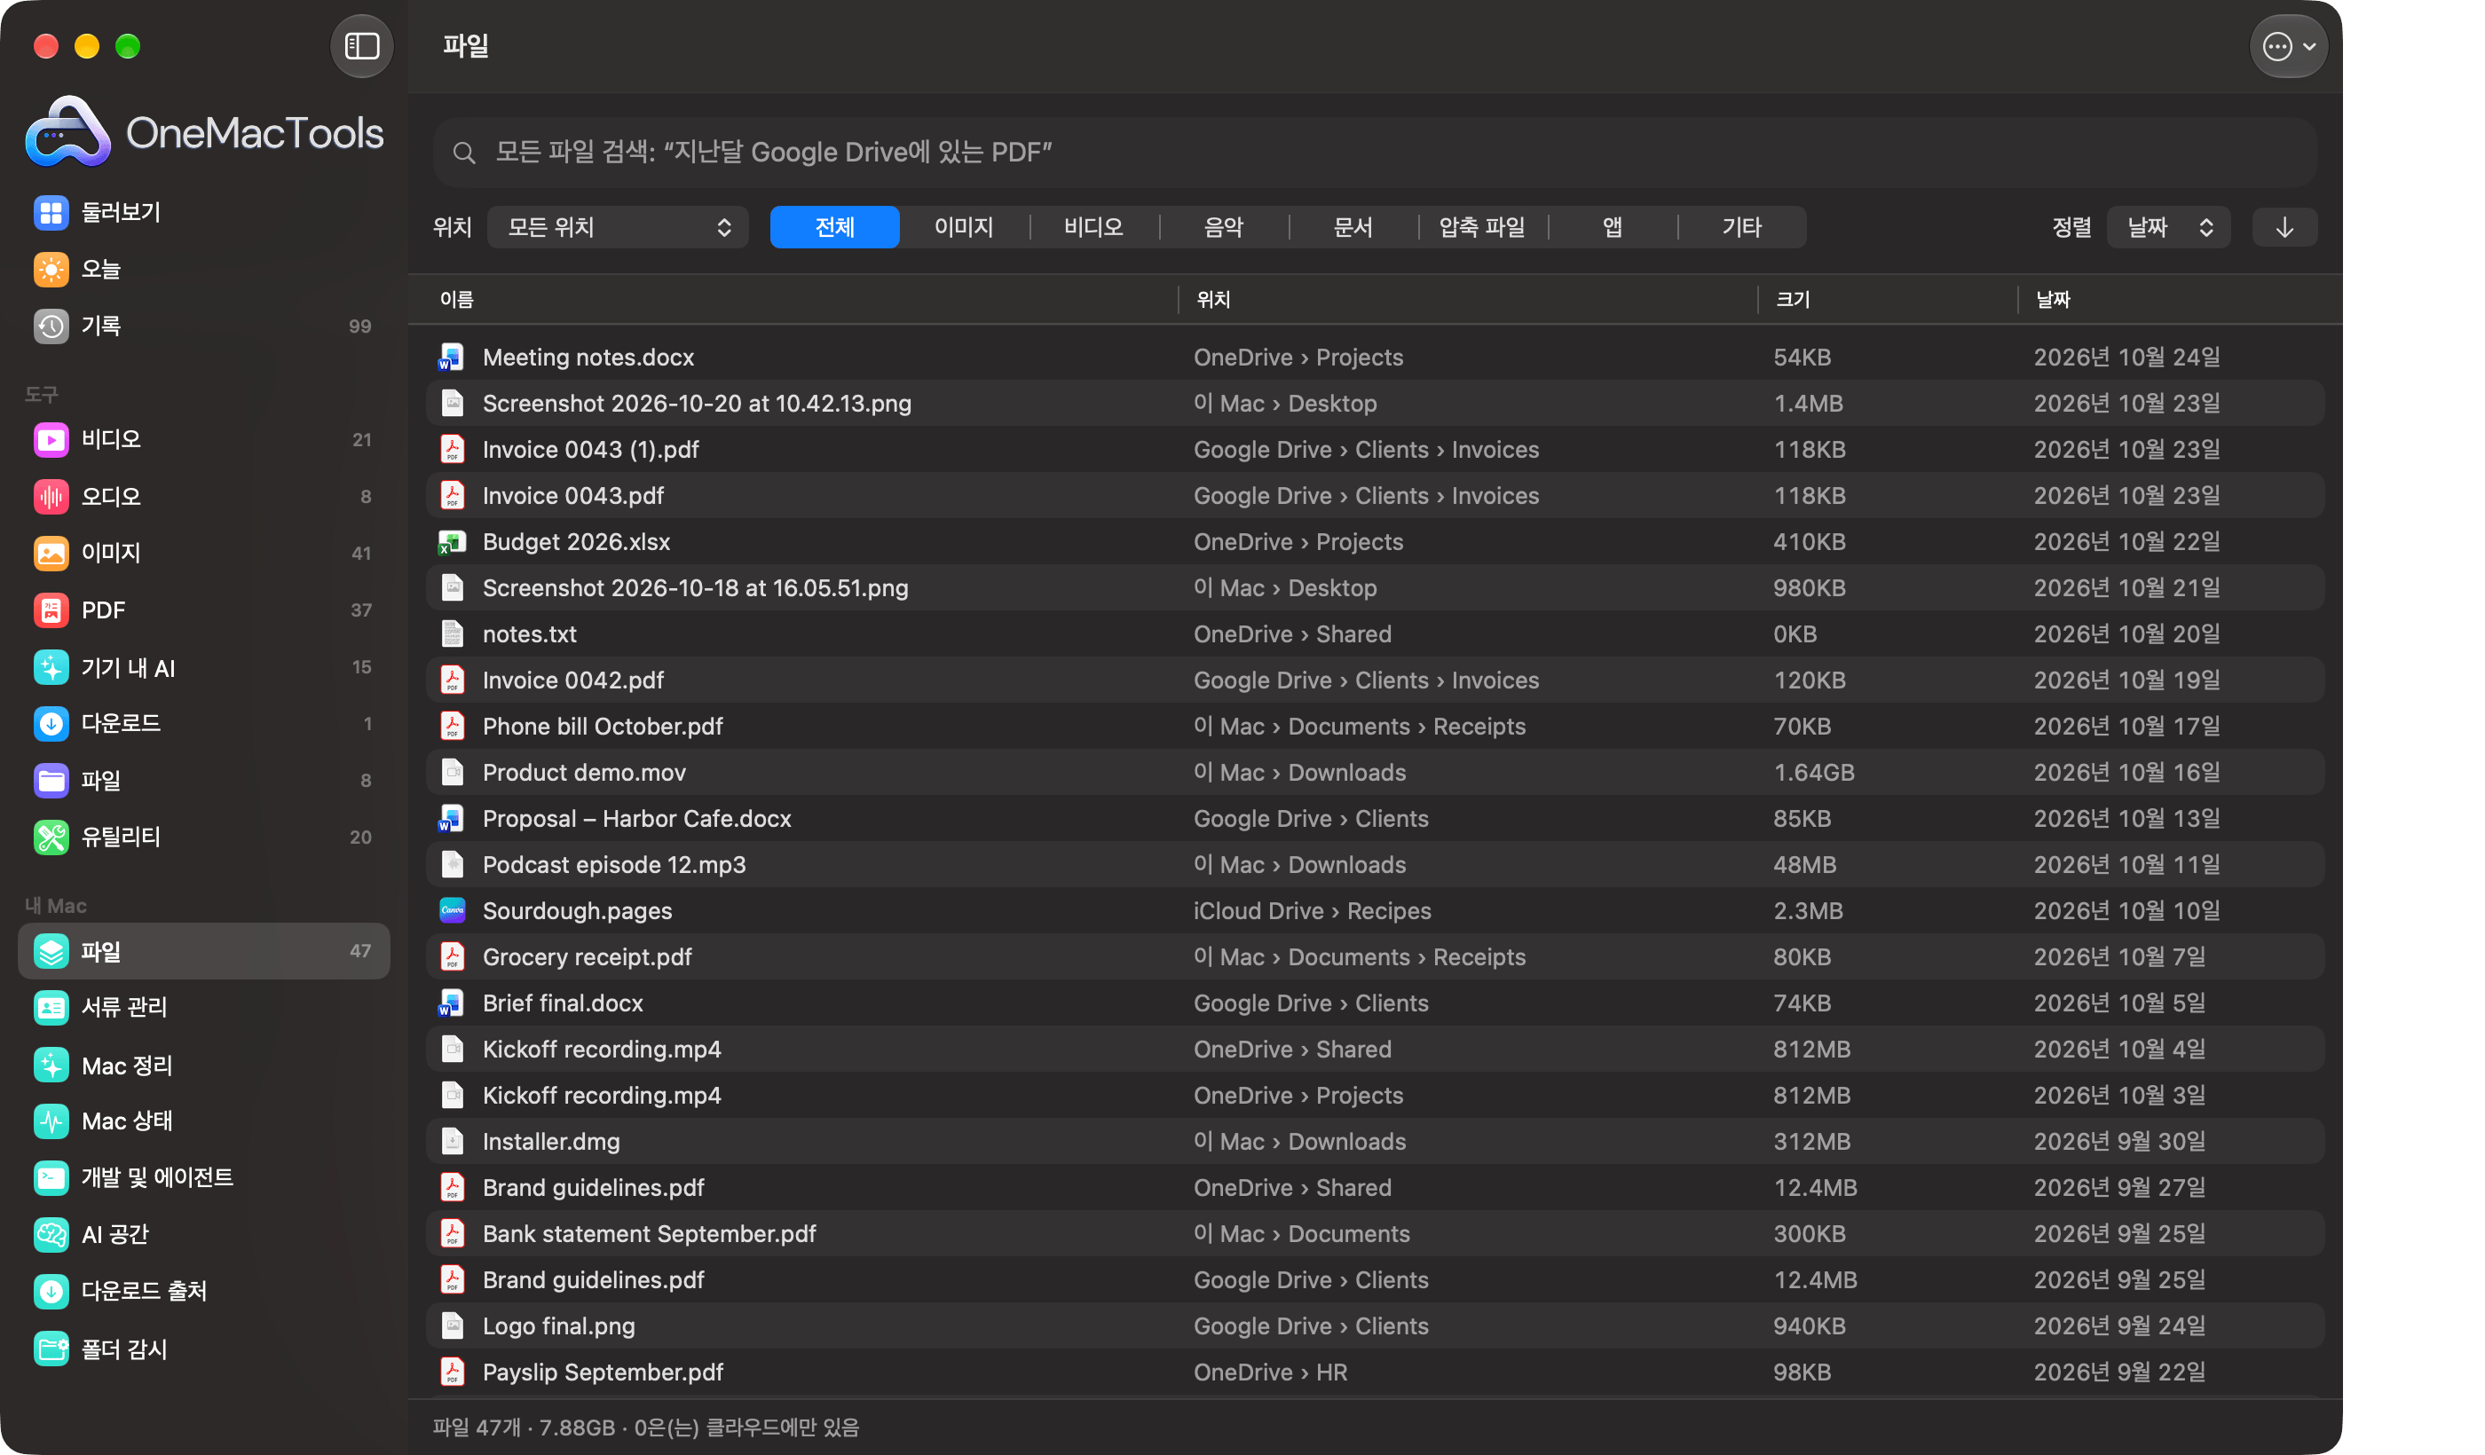Select the Meeting notes.docx row
The width and height of the screenshot is (2485, 1455).
click(1375, 358)
